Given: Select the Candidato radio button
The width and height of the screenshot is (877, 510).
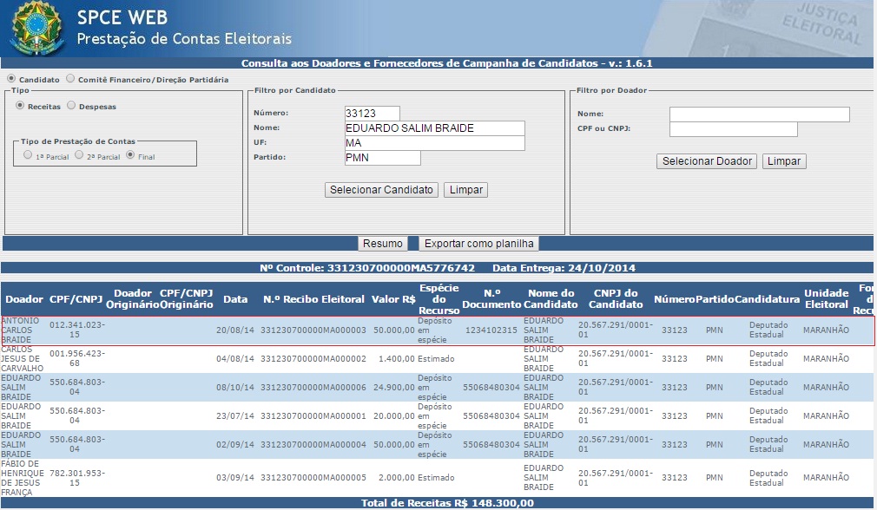Looking at the screenshot, I should (x=12, y=79).
